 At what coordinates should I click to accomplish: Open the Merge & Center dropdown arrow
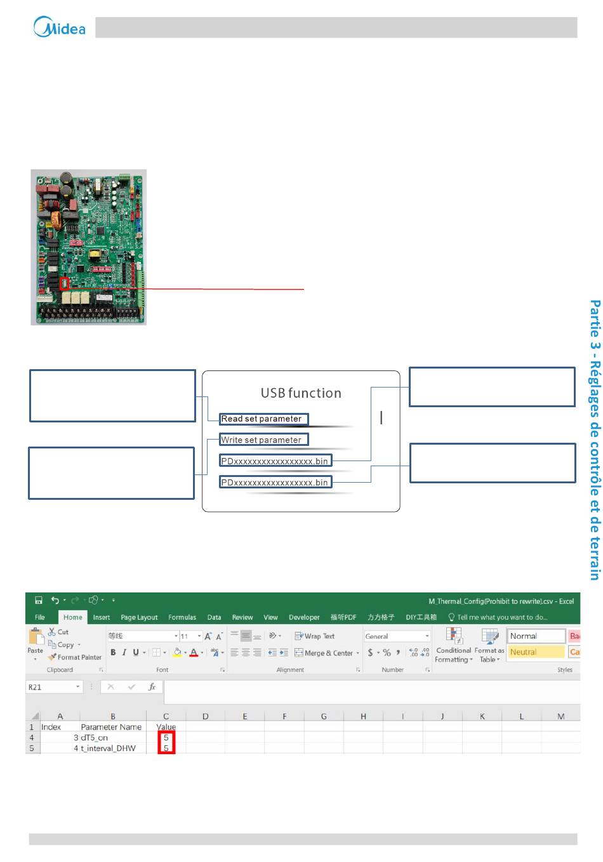point(358,653)
